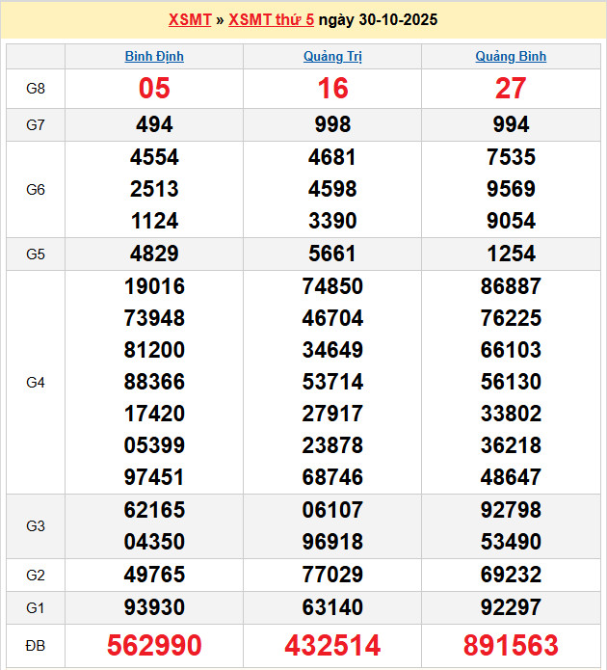607x670 pixels.
Task: Click the G8 row label
Action: [x=36, y=89]
